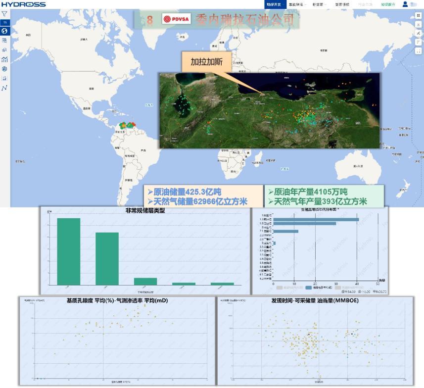The height and width of the screenshot is (388, 424).
Task: Toggle the highlighted TS button in the sidebar
Action: [x=4, y=22]
